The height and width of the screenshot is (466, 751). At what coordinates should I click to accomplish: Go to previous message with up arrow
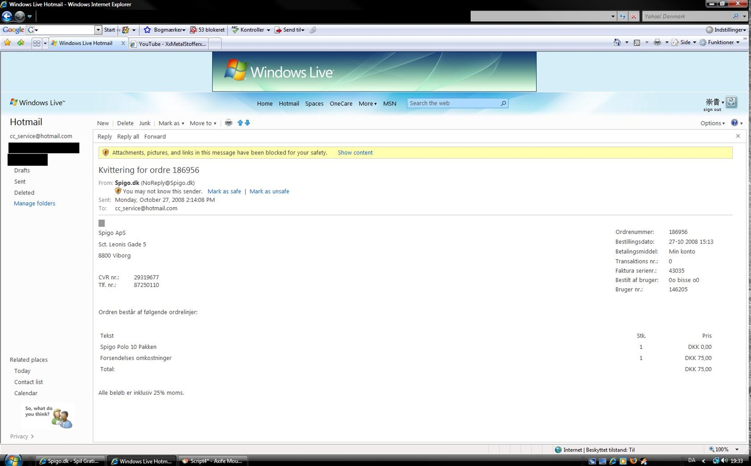click(240, 123)
